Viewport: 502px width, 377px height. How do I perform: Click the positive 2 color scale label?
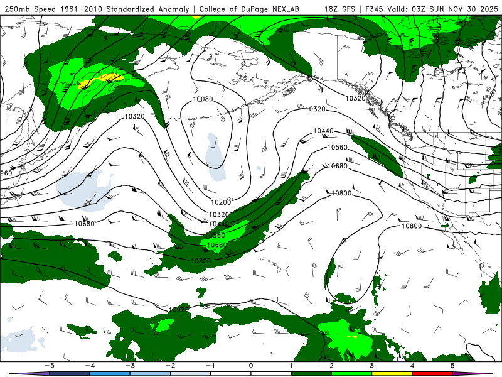(331, 366)
